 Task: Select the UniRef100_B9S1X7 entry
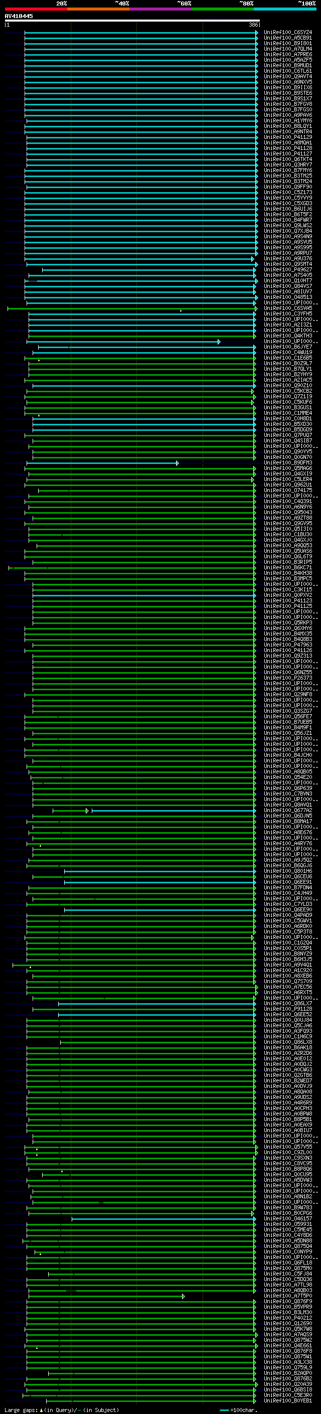[287, 99]
